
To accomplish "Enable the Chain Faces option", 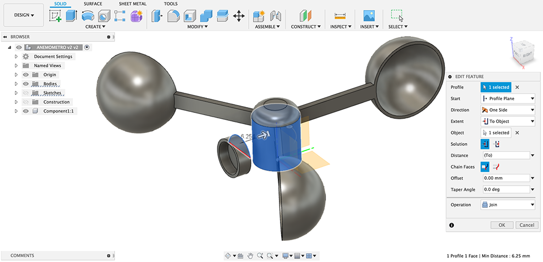I will [485, 167].
